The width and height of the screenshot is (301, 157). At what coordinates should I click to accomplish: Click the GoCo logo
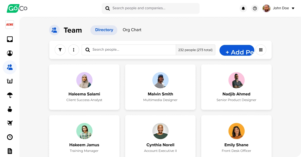coord(16,8)
